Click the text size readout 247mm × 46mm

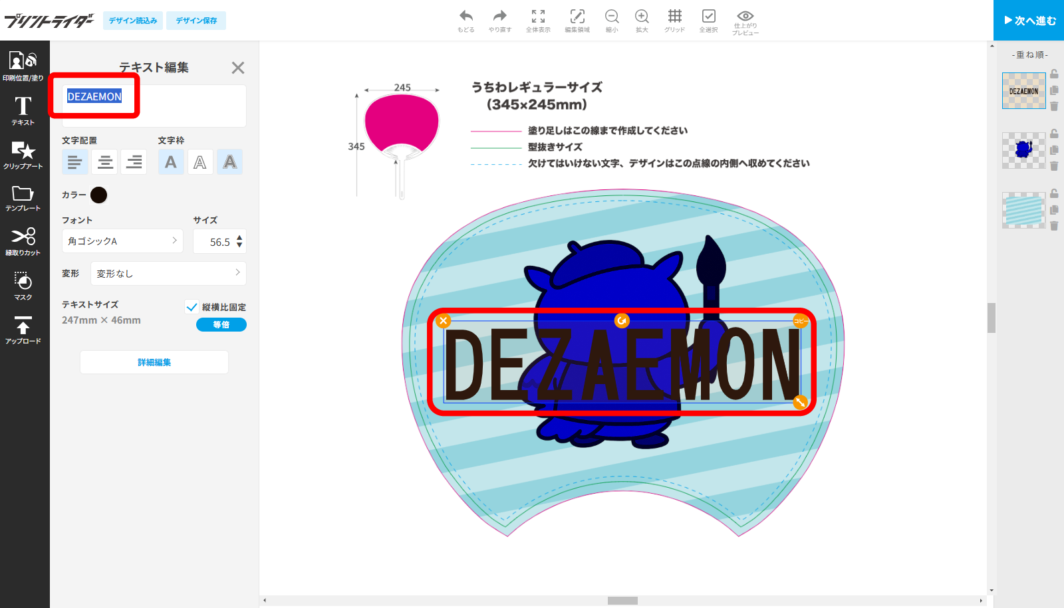[101, 320]
